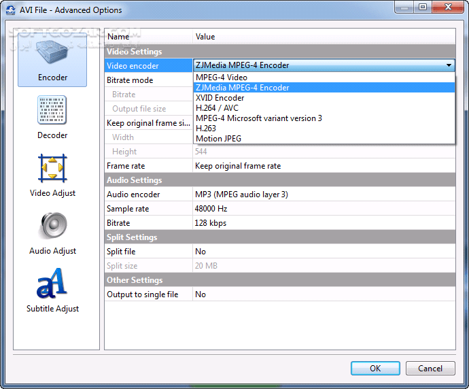Choose Motion JPEG encoder option

(324, 139)
